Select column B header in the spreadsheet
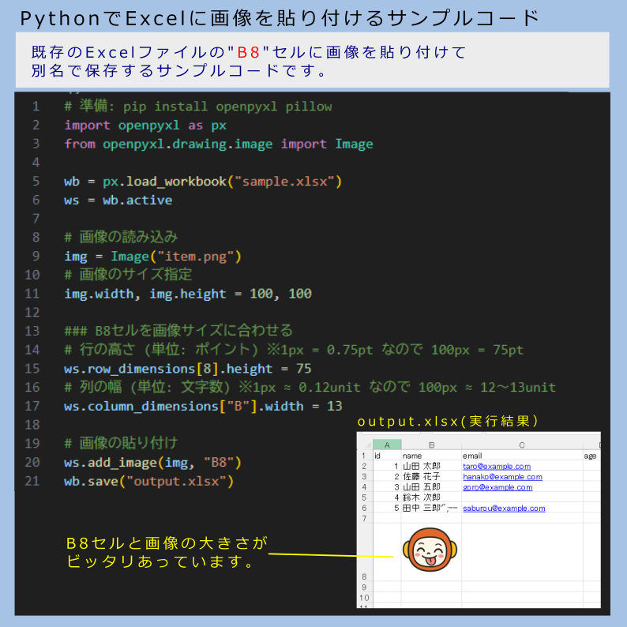The width and height of the screenshot is (627, 627). click(431, 445)
